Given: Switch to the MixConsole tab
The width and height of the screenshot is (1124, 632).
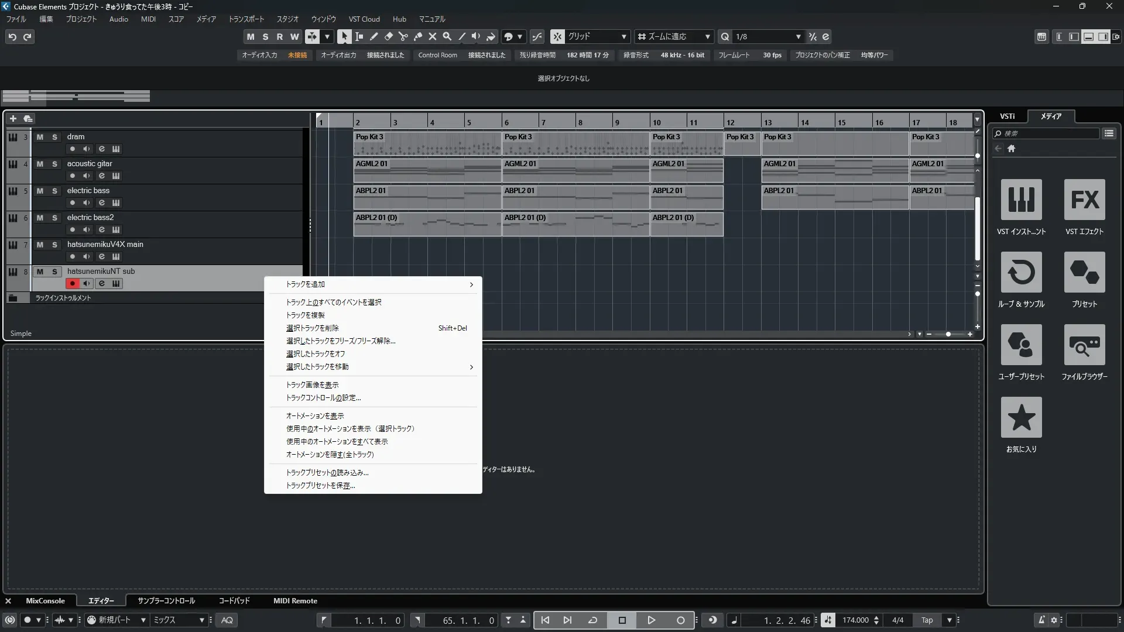Looking at the screenshot, I should coord(45,601).
